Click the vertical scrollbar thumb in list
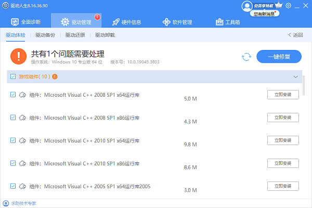The image size is (312, 208). 304,86
